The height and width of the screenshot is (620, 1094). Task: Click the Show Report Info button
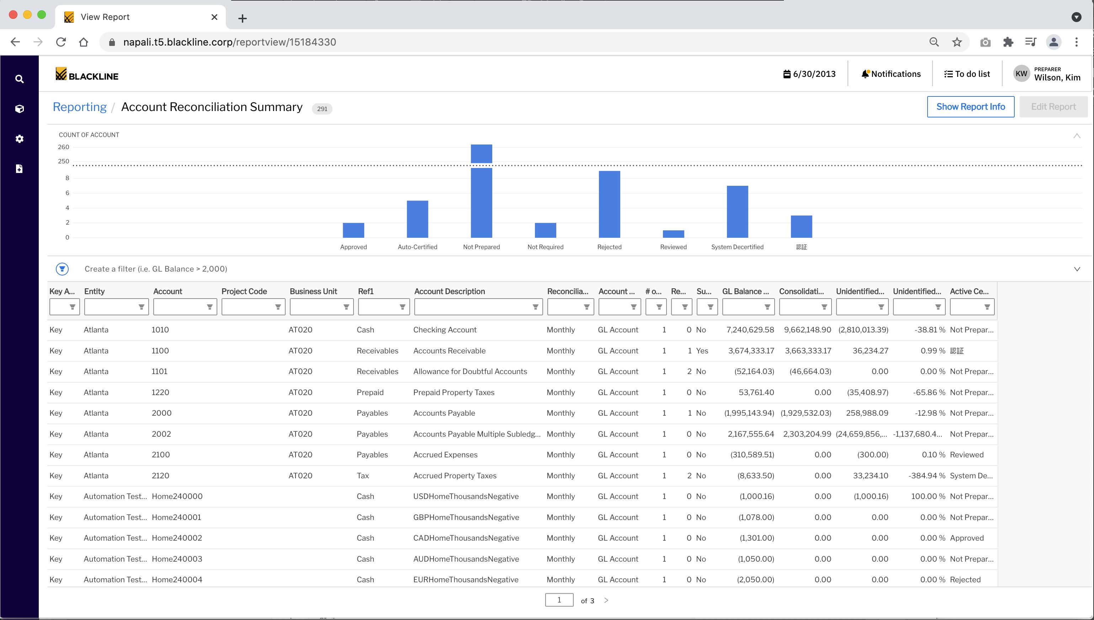pos(970,107)
